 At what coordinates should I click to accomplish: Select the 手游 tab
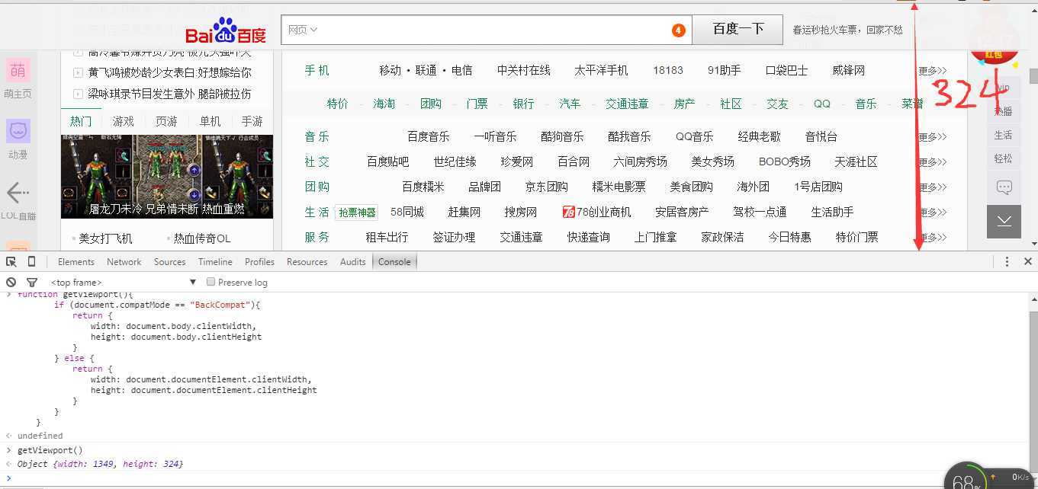pos(252,121)
